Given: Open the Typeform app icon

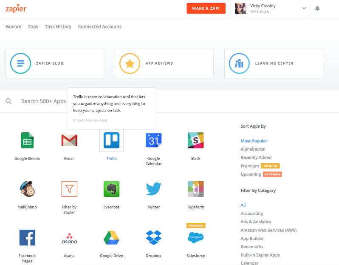Looking at the screenshot, I should click(x=196, y=189).
